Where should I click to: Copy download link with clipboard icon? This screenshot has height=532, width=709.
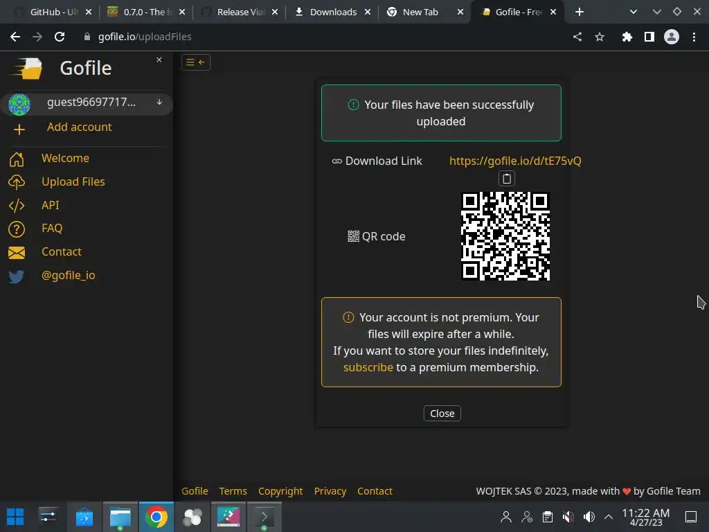click(506, 179)
